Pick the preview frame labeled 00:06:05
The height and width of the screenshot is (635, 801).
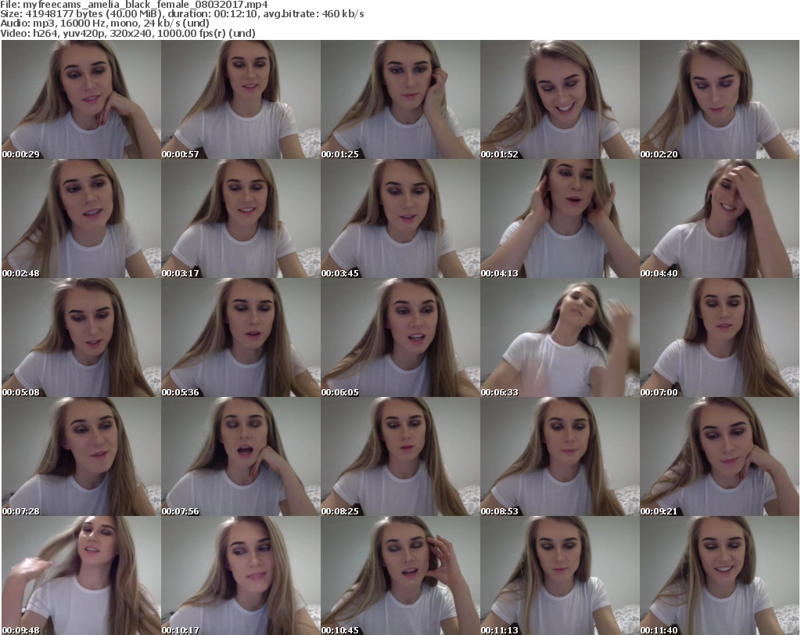[400, 338]
